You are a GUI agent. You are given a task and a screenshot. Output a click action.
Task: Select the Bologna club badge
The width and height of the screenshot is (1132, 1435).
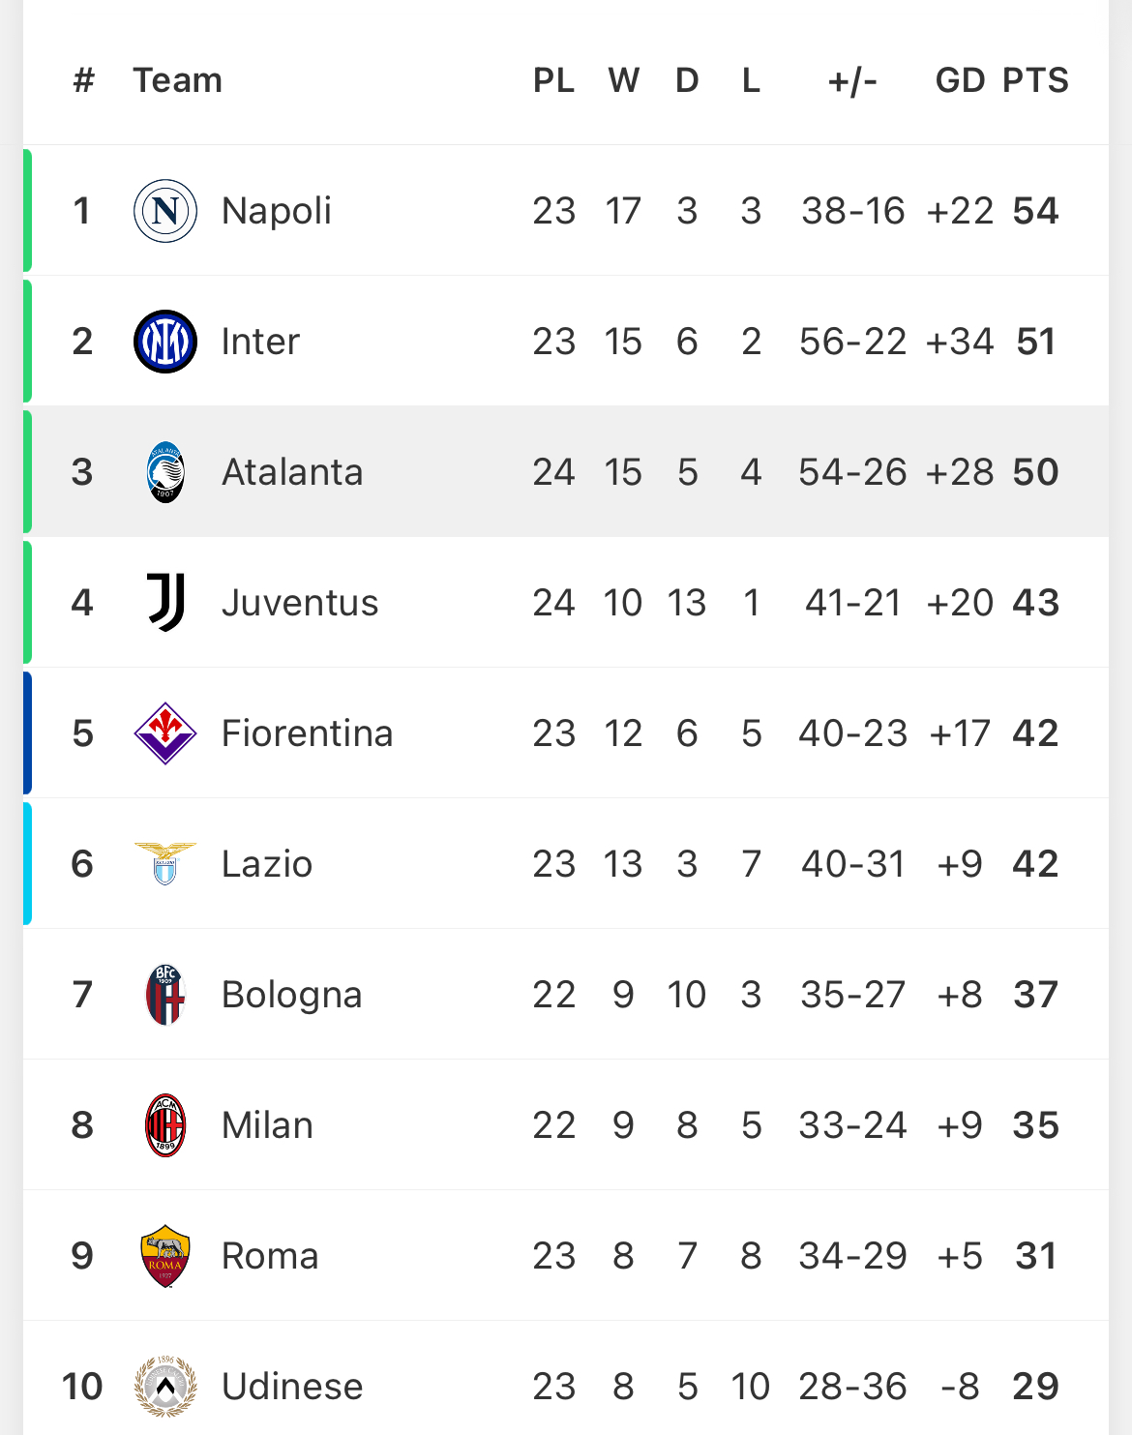(165, 995)
